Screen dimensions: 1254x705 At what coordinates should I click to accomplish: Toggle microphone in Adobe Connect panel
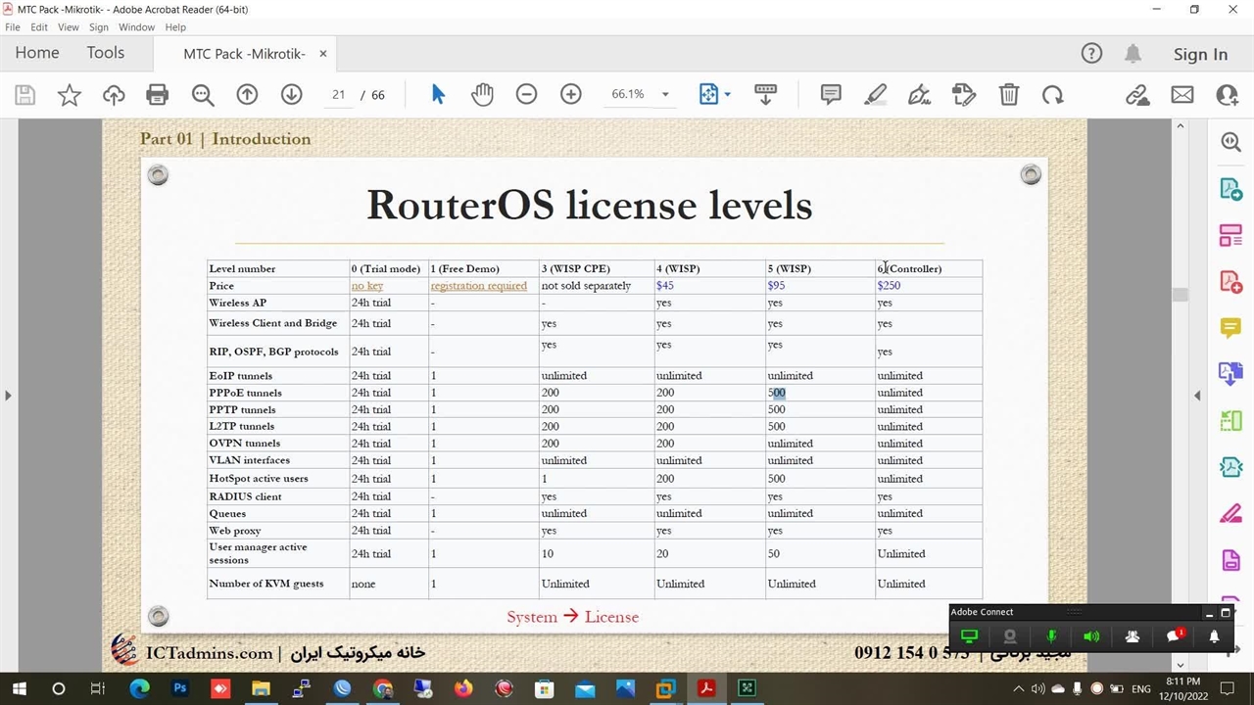tap(1051, 636)
